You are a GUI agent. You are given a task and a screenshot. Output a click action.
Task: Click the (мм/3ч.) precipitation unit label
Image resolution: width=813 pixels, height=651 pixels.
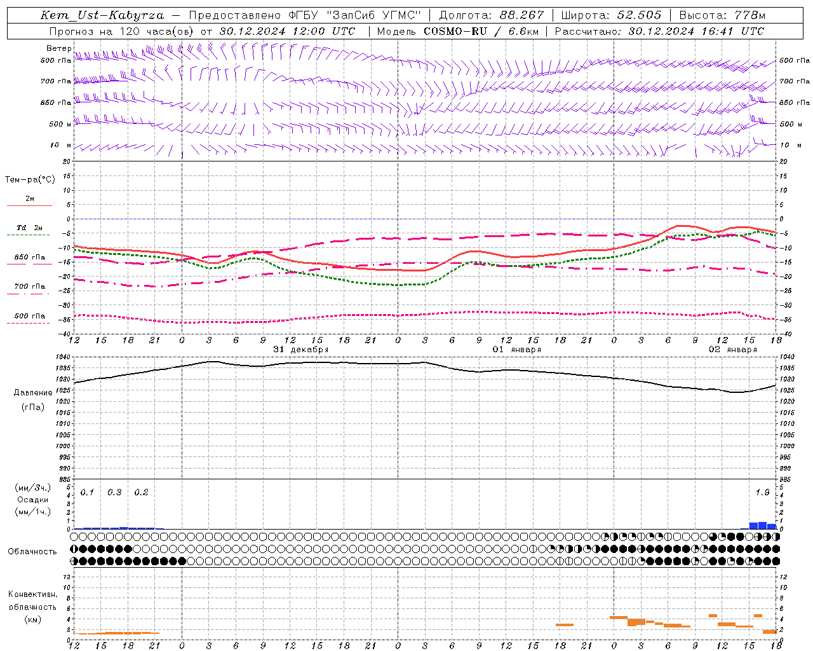(33, 488)
